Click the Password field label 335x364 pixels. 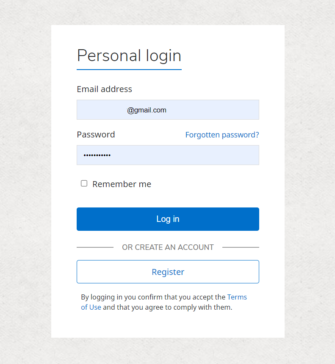click(96, 134)
